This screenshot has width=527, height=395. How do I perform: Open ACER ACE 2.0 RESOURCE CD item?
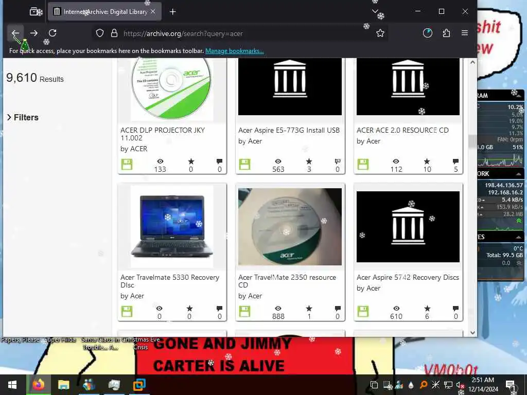[x=402, y=130]
